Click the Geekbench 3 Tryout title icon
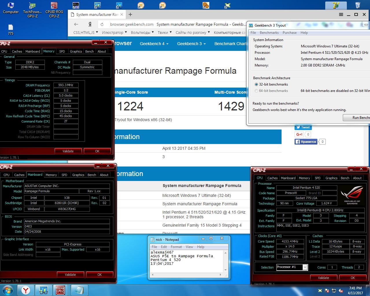Image resolution: width=370 pixels, height=296 pixels. click(251, 25)
